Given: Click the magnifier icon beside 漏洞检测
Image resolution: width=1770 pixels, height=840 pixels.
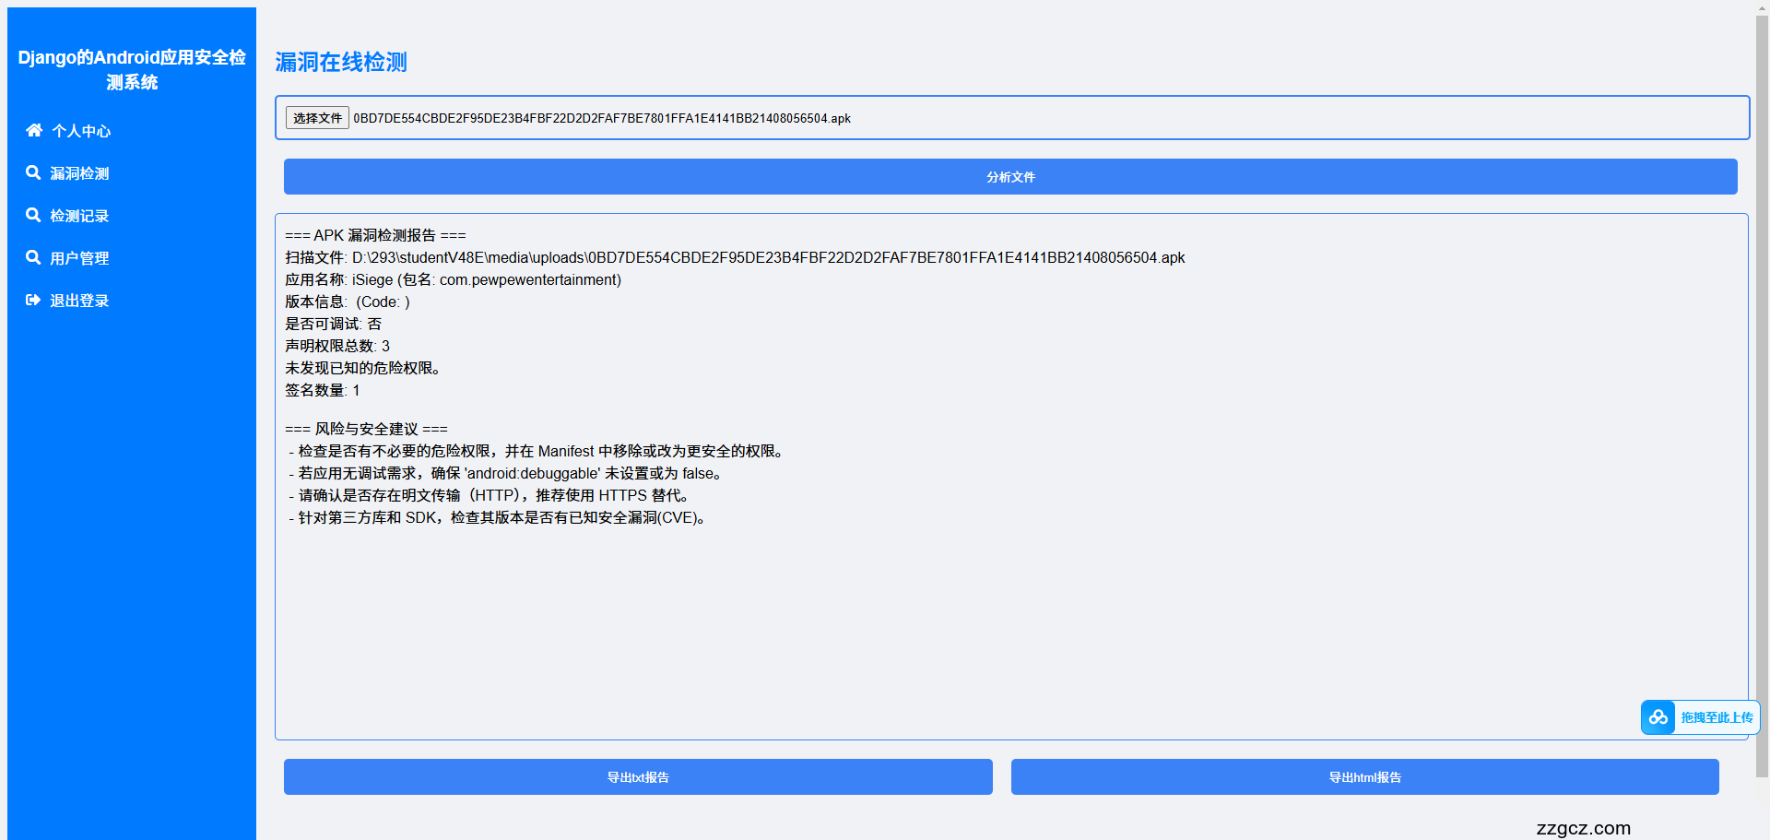Looking at the screenshot, I should [34, 172].
